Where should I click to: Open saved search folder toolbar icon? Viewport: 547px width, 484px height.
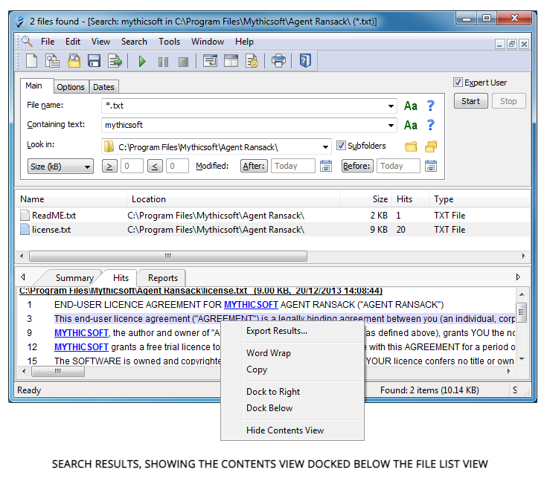click(x=74, y=61)
